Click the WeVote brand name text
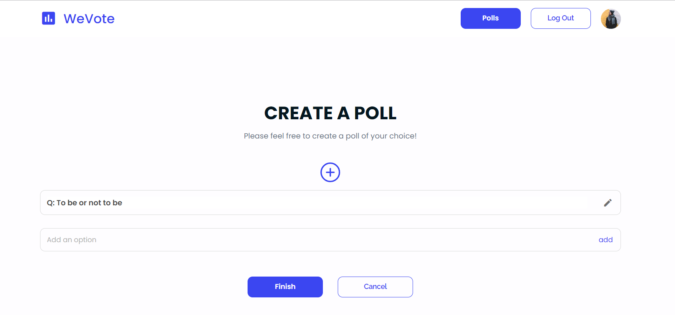Viewport: 675px width, 315px height. point(89,19)
